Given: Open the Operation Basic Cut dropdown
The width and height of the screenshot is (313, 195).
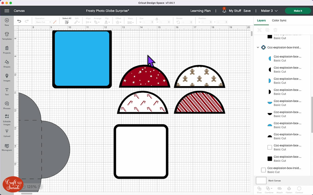Looking at the screenshot, I should tap(43, 22).
